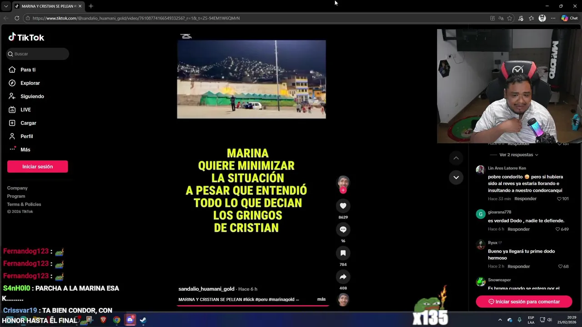
Task: Open browser settings ellipsis menu
Action: pyautogui.click(x=553, y=18)
